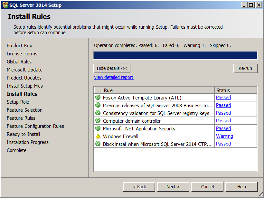
Task: Open Passed status for Block install rule
Action: coord(223,144)
